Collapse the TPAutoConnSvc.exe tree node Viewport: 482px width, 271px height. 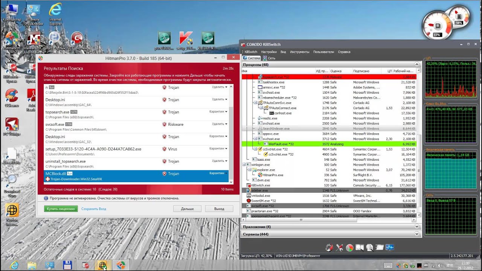tap(255, 103)
